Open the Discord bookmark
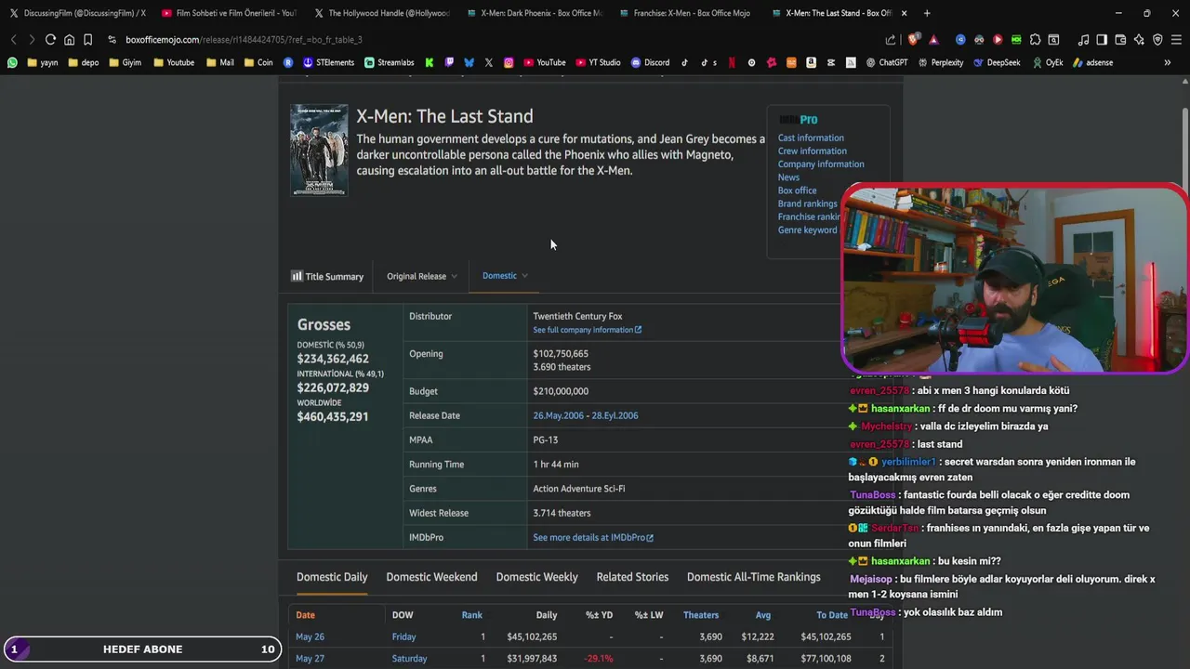 coord(650,62)
